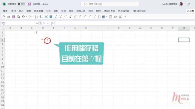Click the empty rectangle frame toolbar icon
This screenshot has width=195, height=109.
100,17
